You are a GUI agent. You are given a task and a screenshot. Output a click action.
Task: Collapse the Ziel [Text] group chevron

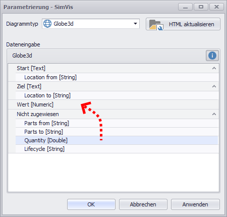(214, 86)
